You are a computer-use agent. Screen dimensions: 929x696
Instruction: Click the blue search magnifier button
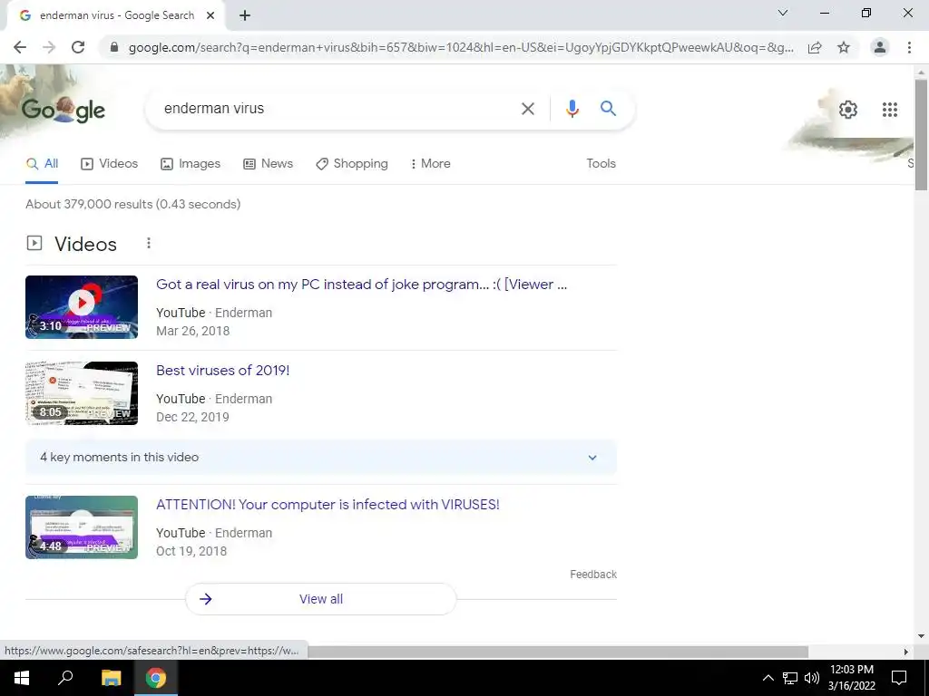pyautogui.click(x=608, y=109)
